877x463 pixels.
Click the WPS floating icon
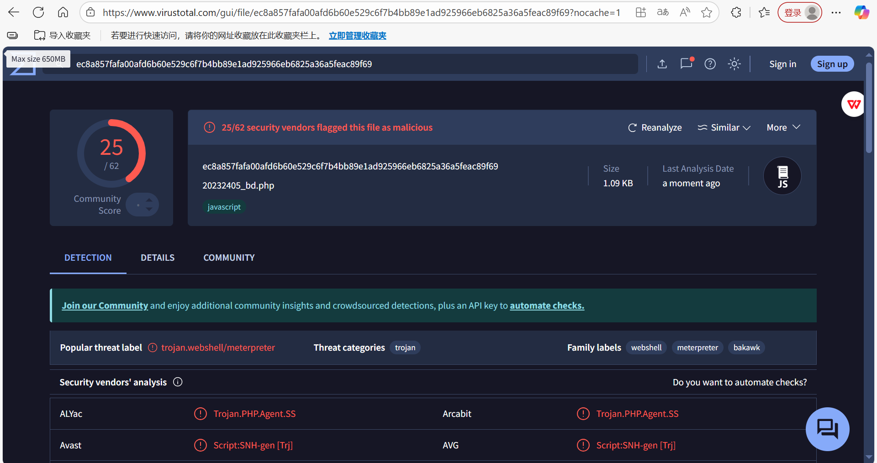click(854, 104)
